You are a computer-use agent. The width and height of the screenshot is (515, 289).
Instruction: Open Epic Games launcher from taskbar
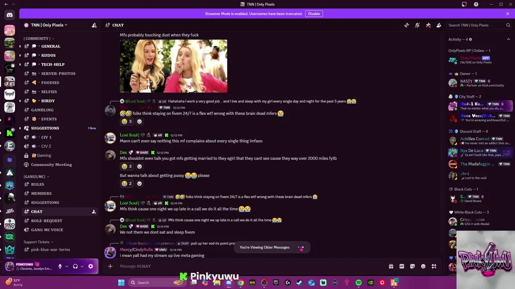coord(276,283)
